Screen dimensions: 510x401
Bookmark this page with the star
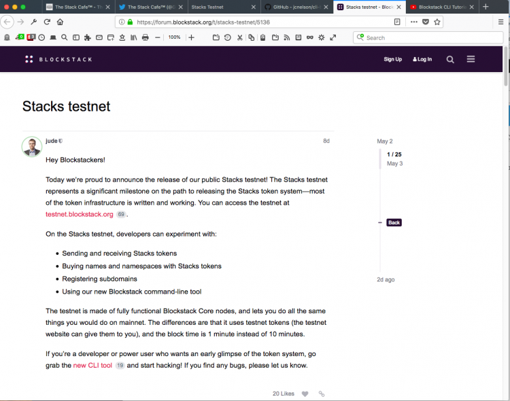[x=437, y=22]
